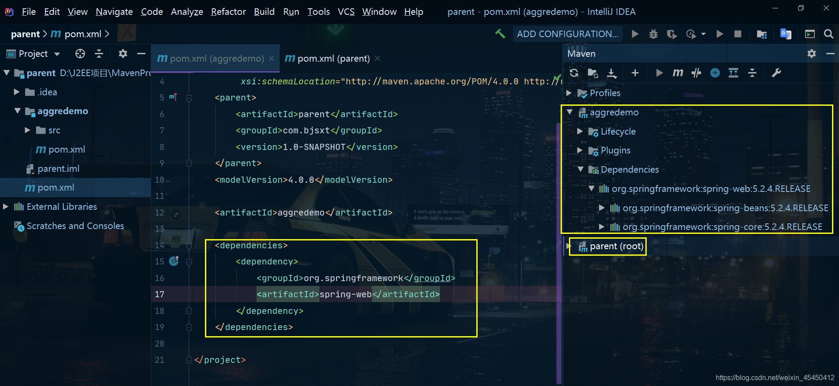Open Project Structure icon

[x=762, y=34]
